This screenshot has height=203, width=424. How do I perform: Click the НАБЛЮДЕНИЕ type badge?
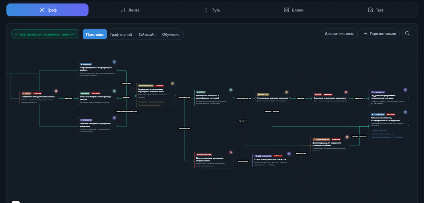[x=378, y=92]
